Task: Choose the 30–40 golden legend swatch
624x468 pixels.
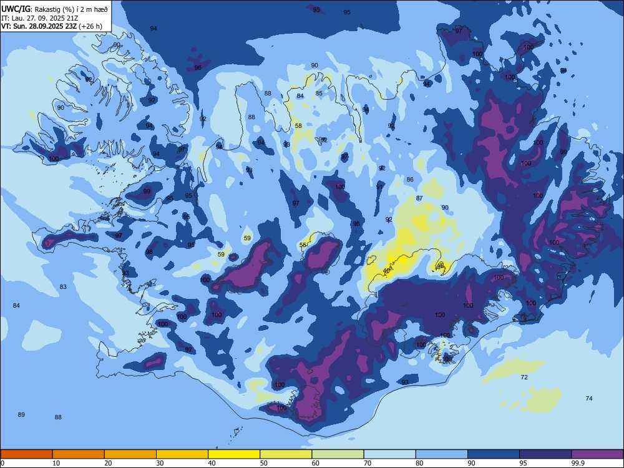Action: [x=182, y=454]
